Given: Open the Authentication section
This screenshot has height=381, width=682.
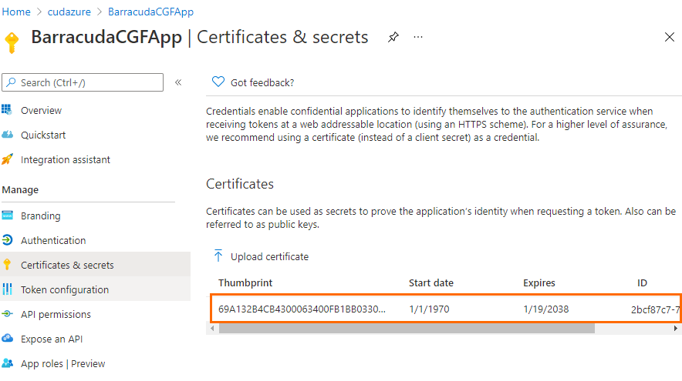Looking at the screenshot, I should pos(53,240).
